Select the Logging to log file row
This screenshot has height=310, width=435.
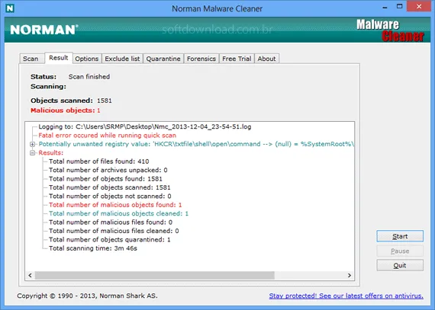145,126
